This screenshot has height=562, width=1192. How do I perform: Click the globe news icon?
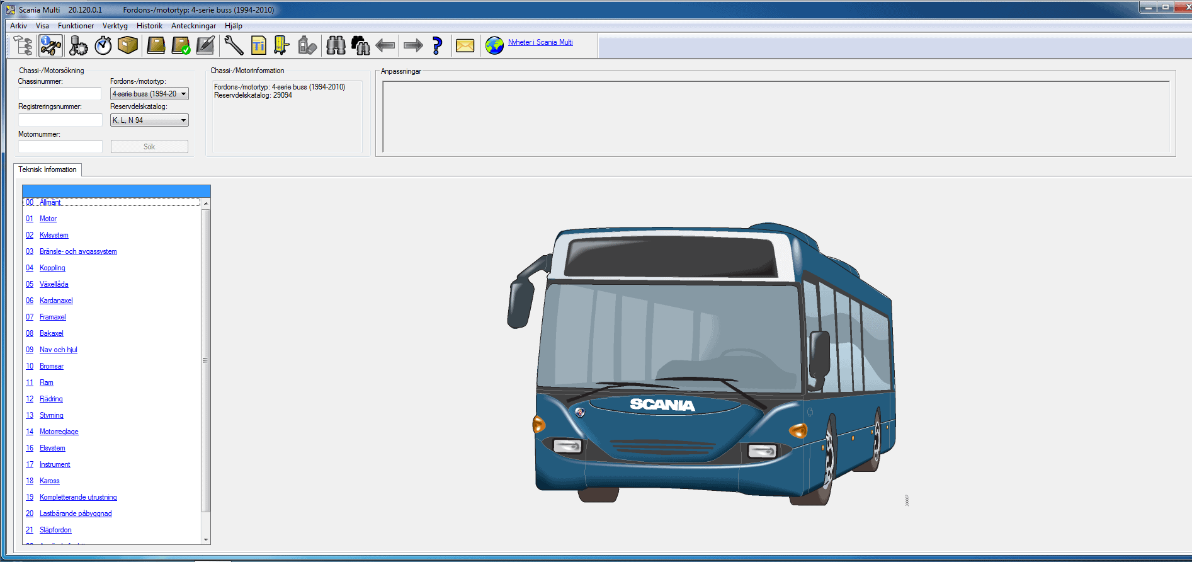coord(494,45)
